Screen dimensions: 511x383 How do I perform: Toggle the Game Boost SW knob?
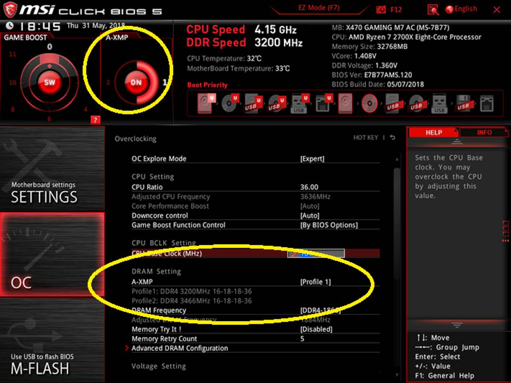click(x=50, y=82)
